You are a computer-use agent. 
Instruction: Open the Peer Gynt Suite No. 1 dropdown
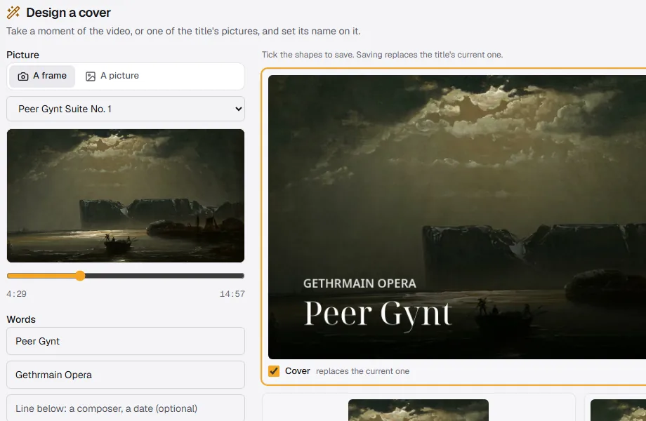click(x=126, y=109)
